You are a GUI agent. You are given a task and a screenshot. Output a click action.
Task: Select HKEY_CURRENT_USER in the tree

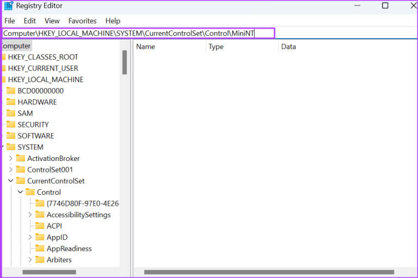[43, 68]
